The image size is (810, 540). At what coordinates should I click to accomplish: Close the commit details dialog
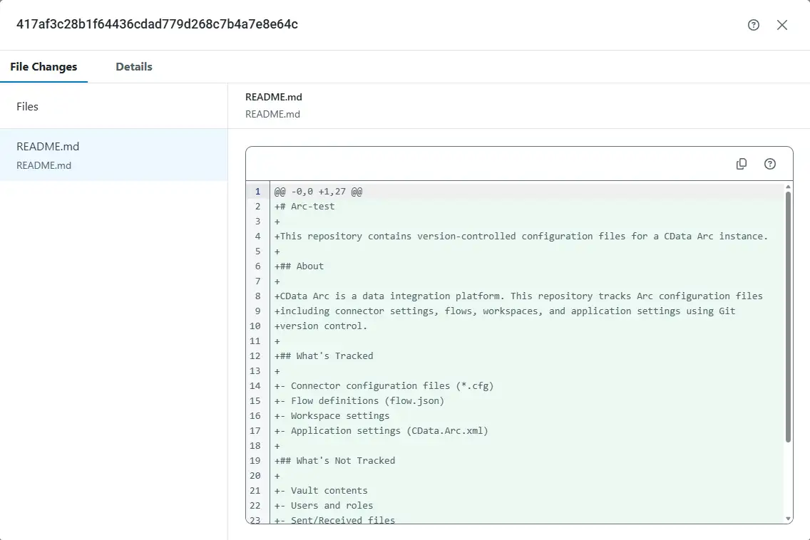[x=781, y=25]
